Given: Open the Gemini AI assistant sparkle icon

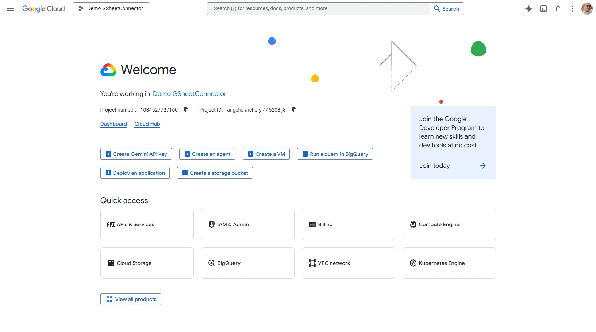Looking at the screenshot, I should click(x=528, y=9).
